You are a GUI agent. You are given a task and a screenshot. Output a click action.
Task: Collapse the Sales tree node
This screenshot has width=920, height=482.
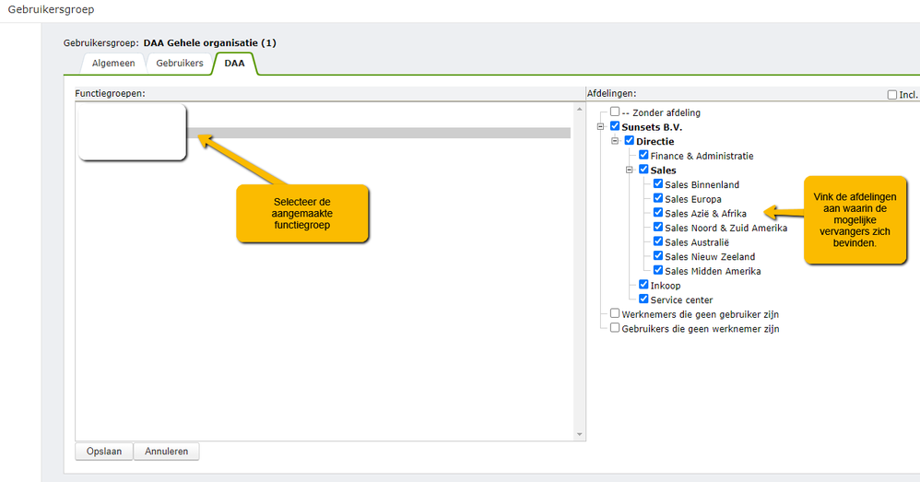[x=629, y=170]
